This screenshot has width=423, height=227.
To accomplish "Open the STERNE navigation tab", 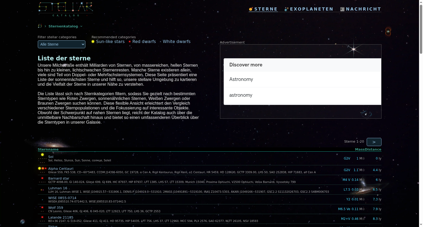I will (263, 9).
